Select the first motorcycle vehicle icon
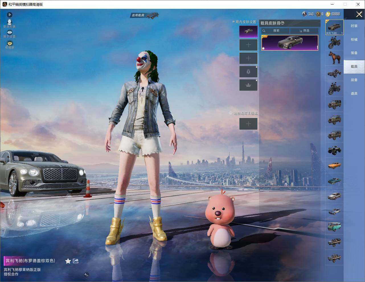365x282 pixels. click(335, 43)
